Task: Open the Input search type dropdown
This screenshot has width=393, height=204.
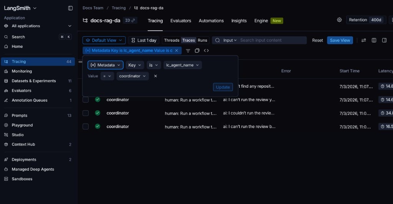Action: pos(230,40)
